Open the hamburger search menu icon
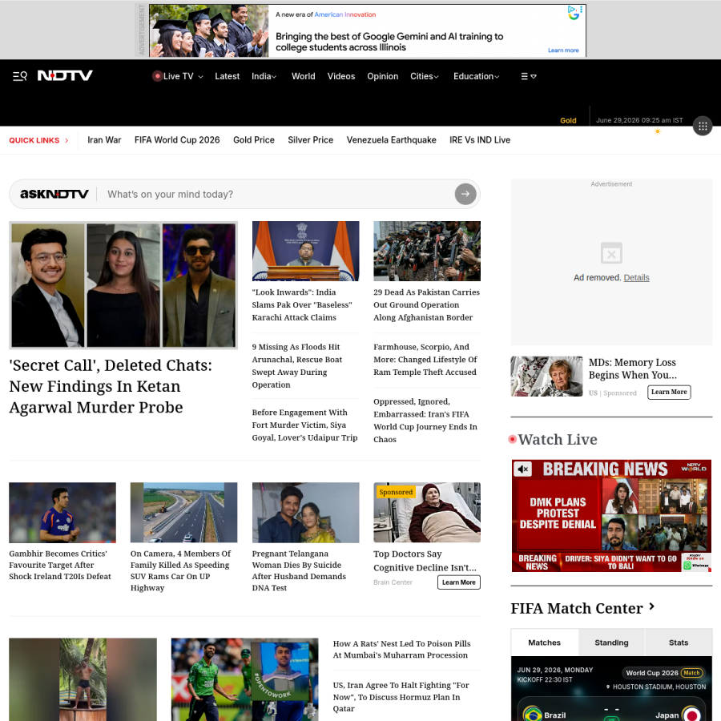The height and width of the screenshot is (721, 721). [x=20, y=76]
